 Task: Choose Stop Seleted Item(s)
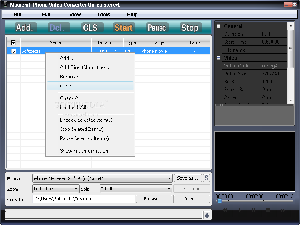pos(90,129)
